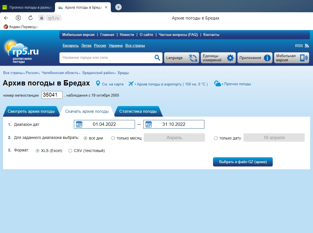Choose XLS (Excel) format radio

[x=37, y=151]
